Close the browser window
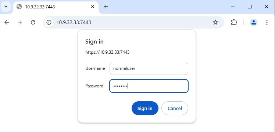The height and width of the screenshot is (132, 275). (267, 7)
